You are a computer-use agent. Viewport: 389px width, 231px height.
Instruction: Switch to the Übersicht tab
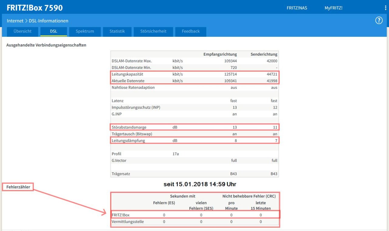tap(22, 31)
